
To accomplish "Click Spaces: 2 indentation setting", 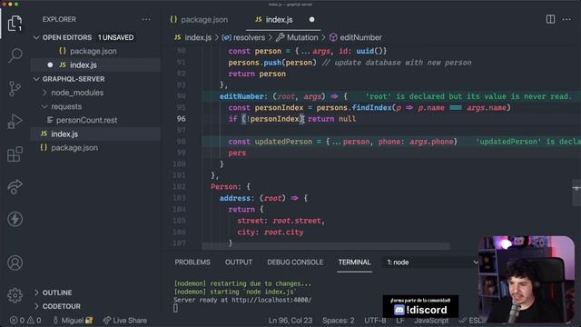I will (338, 321).
